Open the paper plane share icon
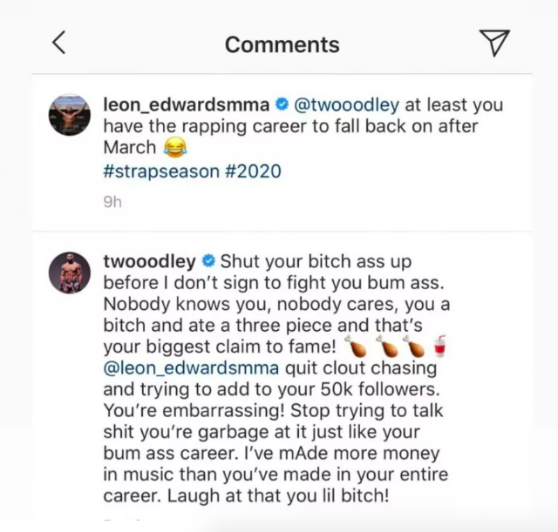The width and height of the screenshot is (558, 532). (494, 44)
